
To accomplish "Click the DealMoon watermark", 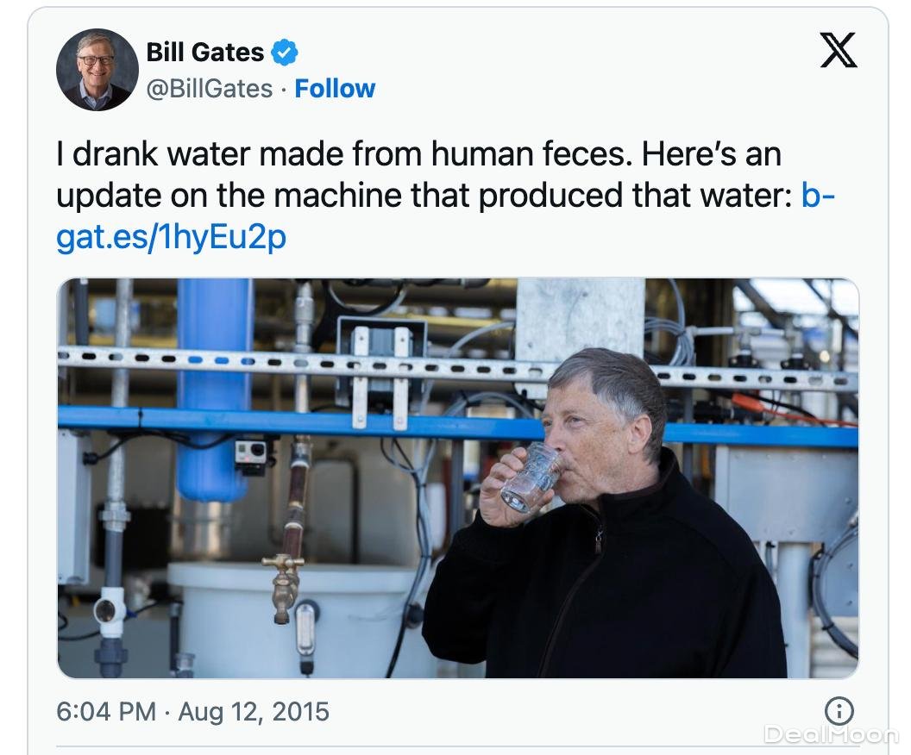I will click(831, 734).
